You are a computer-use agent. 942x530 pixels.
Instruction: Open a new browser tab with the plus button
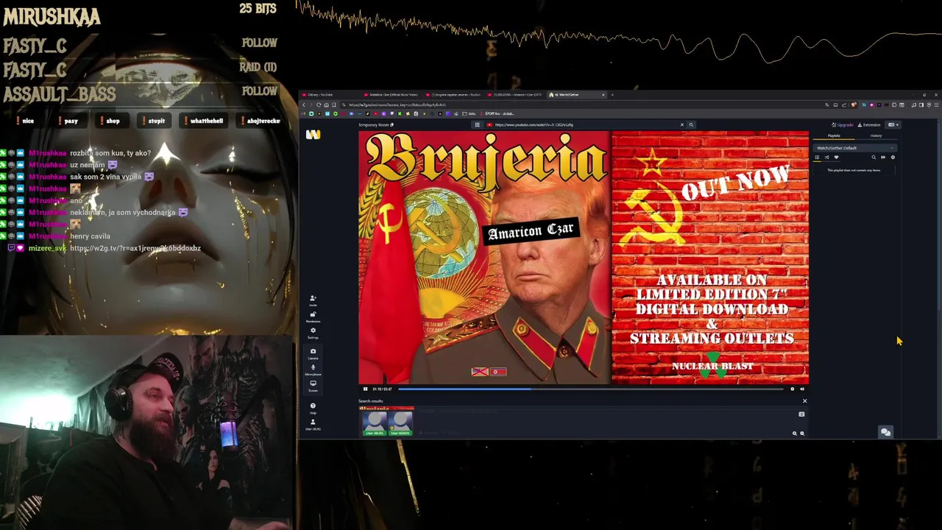[612, 95]
